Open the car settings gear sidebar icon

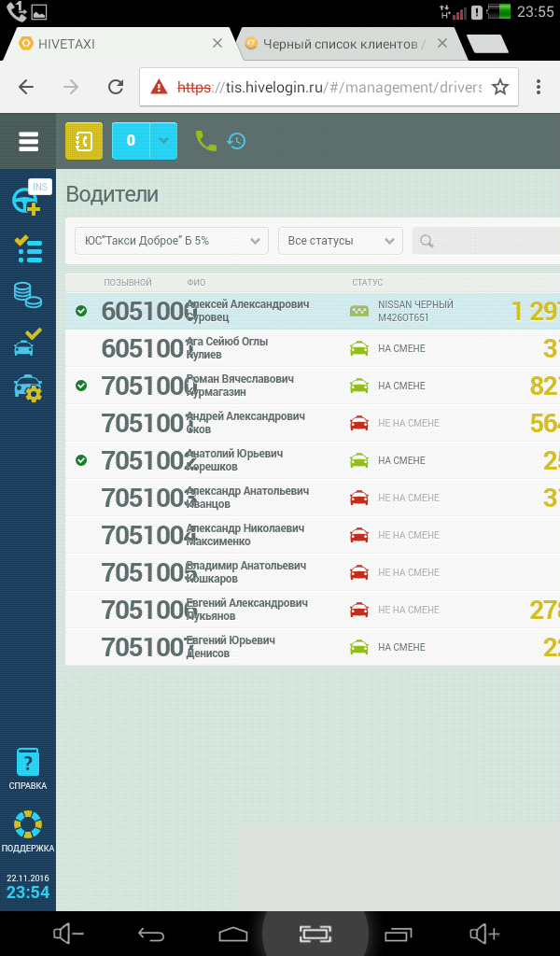point(27,387)
